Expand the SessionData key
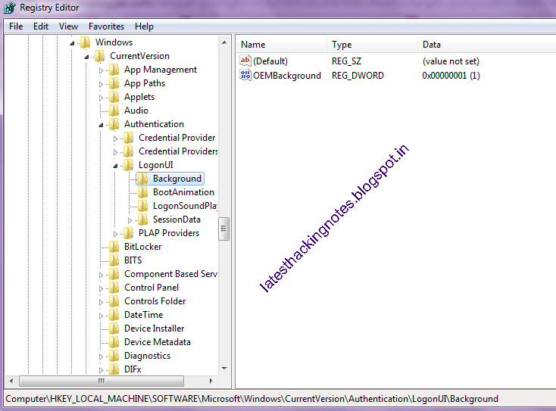The width and height of the screenshot is (556, 411). 130,220
